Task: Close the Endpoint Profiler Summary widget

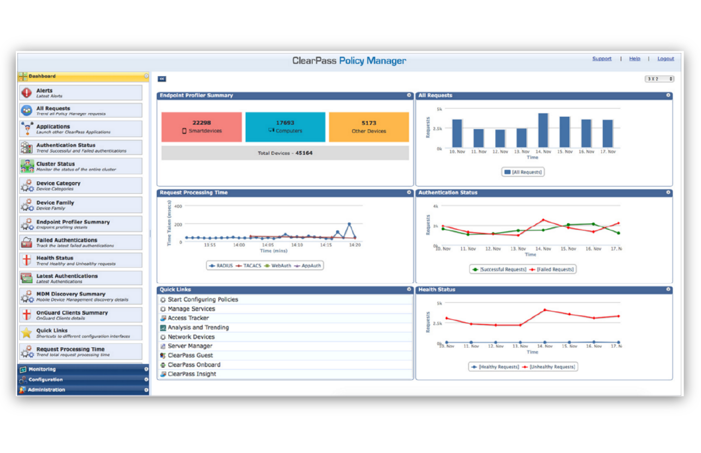Action: [409, 95]
